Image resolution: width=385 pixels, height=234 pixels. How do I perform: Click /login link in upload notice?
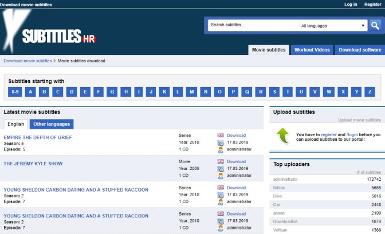click(x=352, y=134)
